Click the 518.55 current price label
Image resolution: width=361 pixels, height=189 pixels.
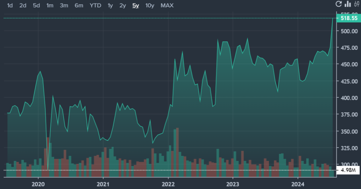click(349, 18)
